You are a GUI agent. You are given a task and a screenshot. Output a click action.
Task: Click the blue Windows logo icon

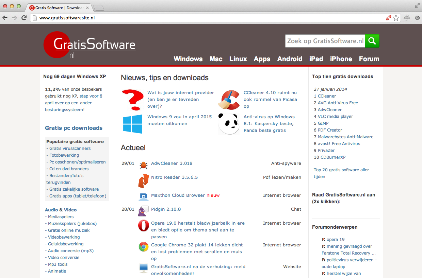click(133, 124)
